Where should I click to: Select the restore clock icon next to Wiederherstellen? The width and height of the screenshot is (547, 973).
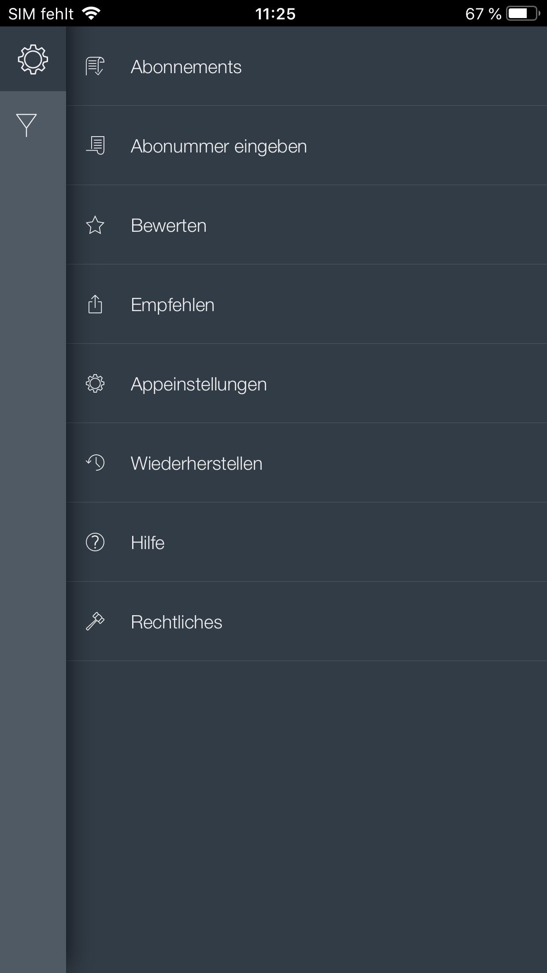[x=95, y=463]
